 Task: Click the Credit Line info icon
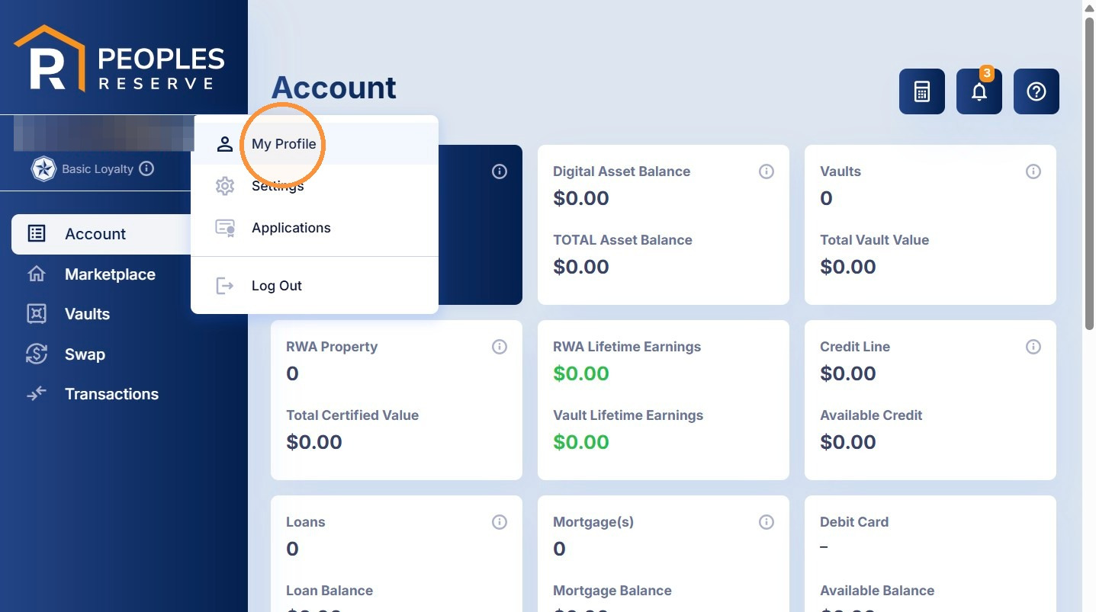pyautogui.click(x=1033, y=347)
